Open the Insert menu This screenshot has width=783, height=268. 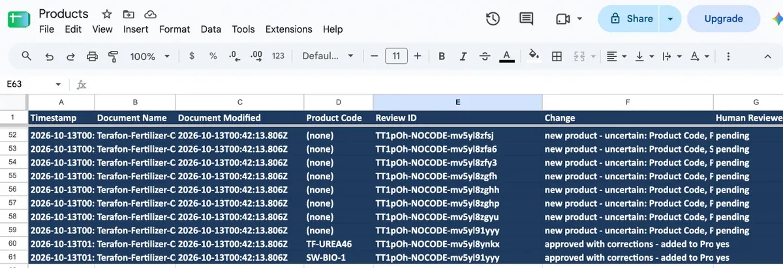pos(136,29)
